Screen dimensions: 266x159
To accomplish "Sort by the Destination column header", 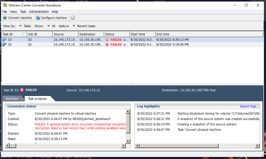I will coord(91,34).
